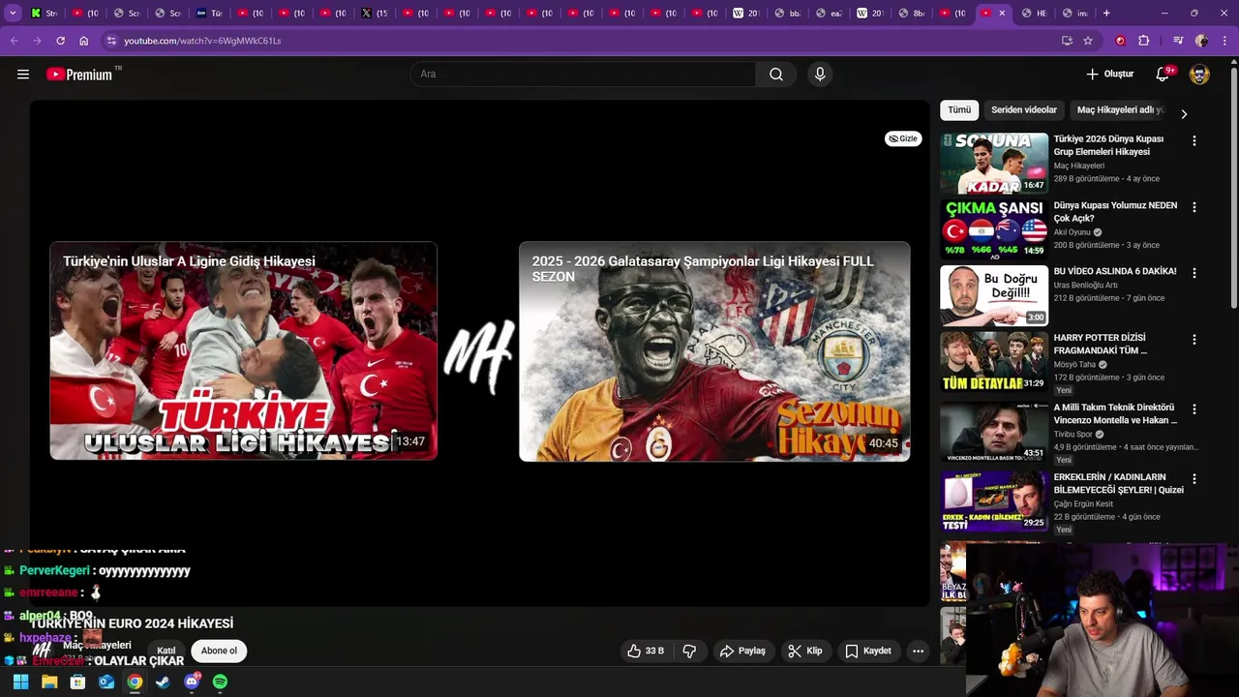Image resolution: width=1239 pixels, height=697 pixels.
Task: Open YouTube account avatar menu
Action: click(1199, 75)
